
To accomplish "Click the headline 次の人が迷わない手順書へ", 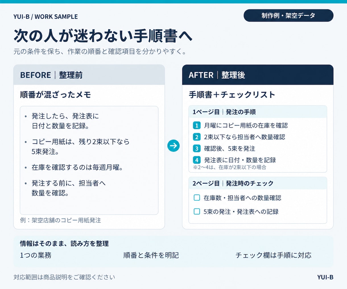I will click(103, 36).
